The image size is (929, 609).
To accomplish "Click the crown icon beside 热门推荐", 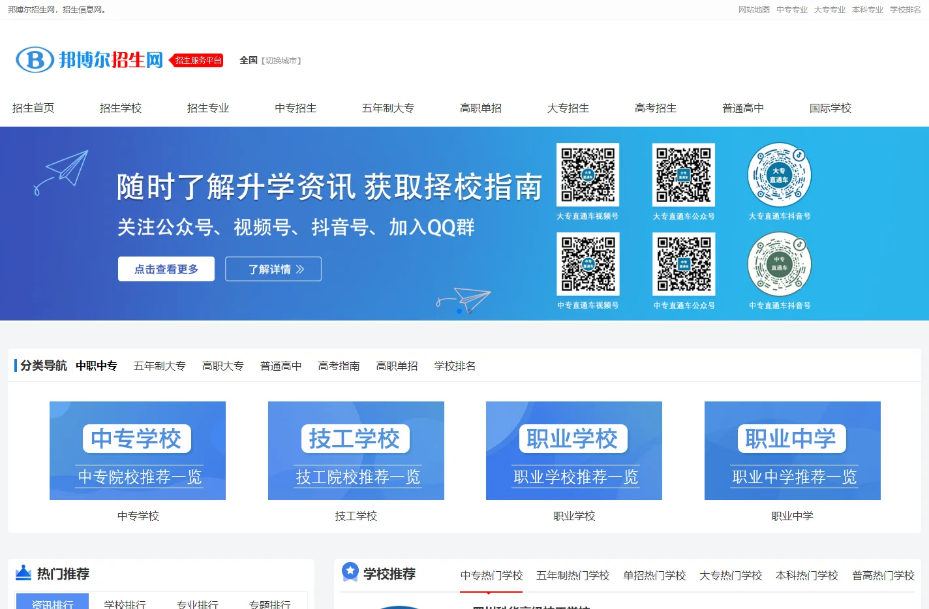I will [23, 572].
